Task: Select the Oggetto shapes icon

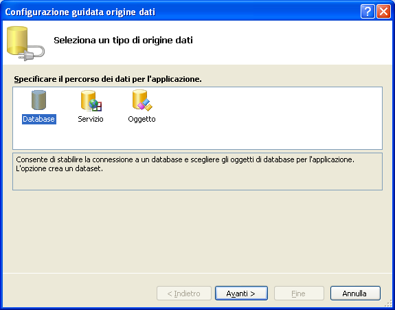Action: pos(142,100)
